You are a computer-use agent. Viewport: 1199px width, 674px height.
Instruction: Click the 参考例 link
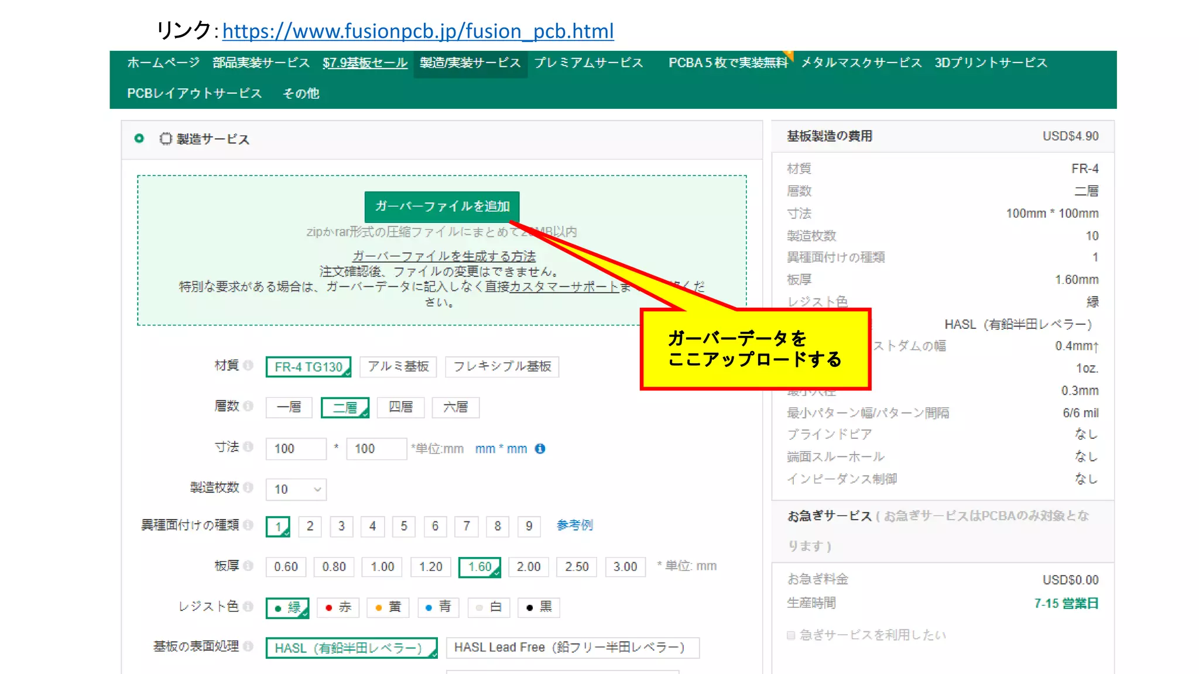click(574, 525)
